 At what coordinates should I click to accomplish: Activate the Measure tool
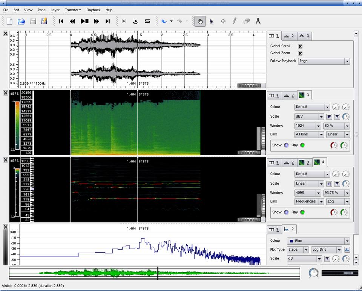tap(258, 21)
